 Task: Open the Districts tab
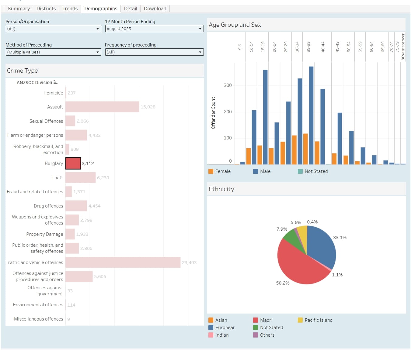(46, 9)
